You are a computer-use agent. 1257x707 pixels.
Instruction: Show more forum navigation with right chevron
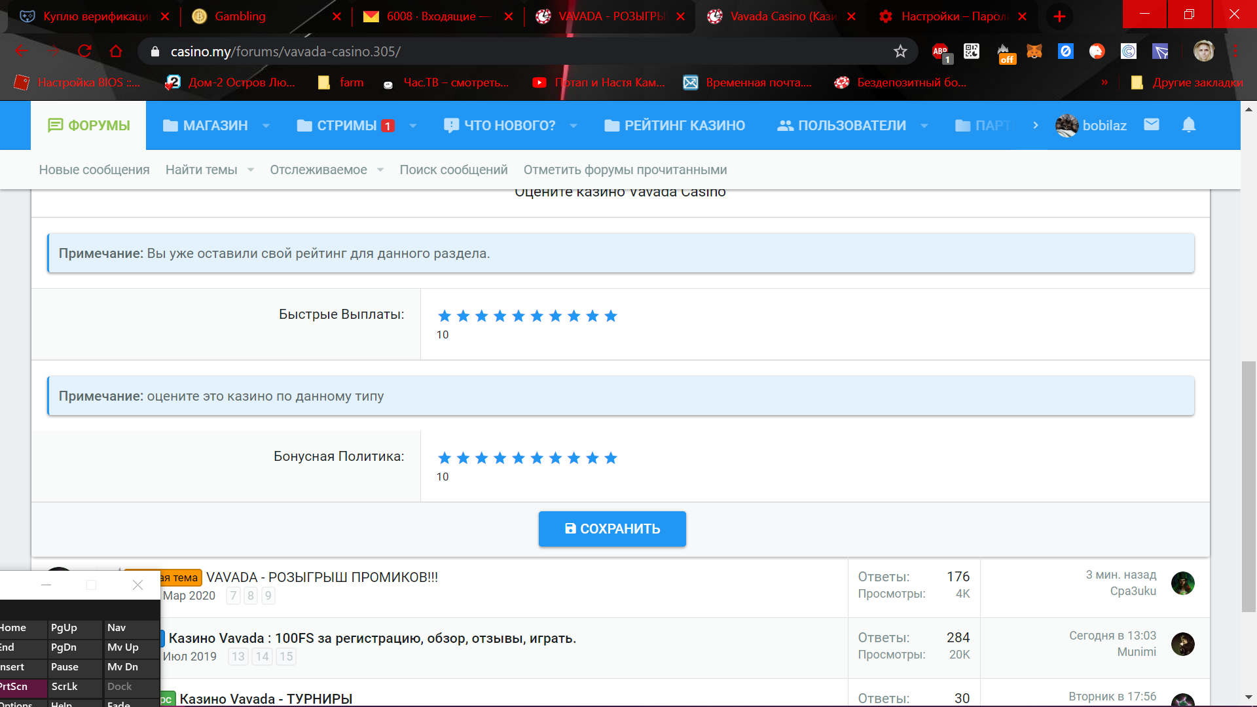[x=1035, y=125]
